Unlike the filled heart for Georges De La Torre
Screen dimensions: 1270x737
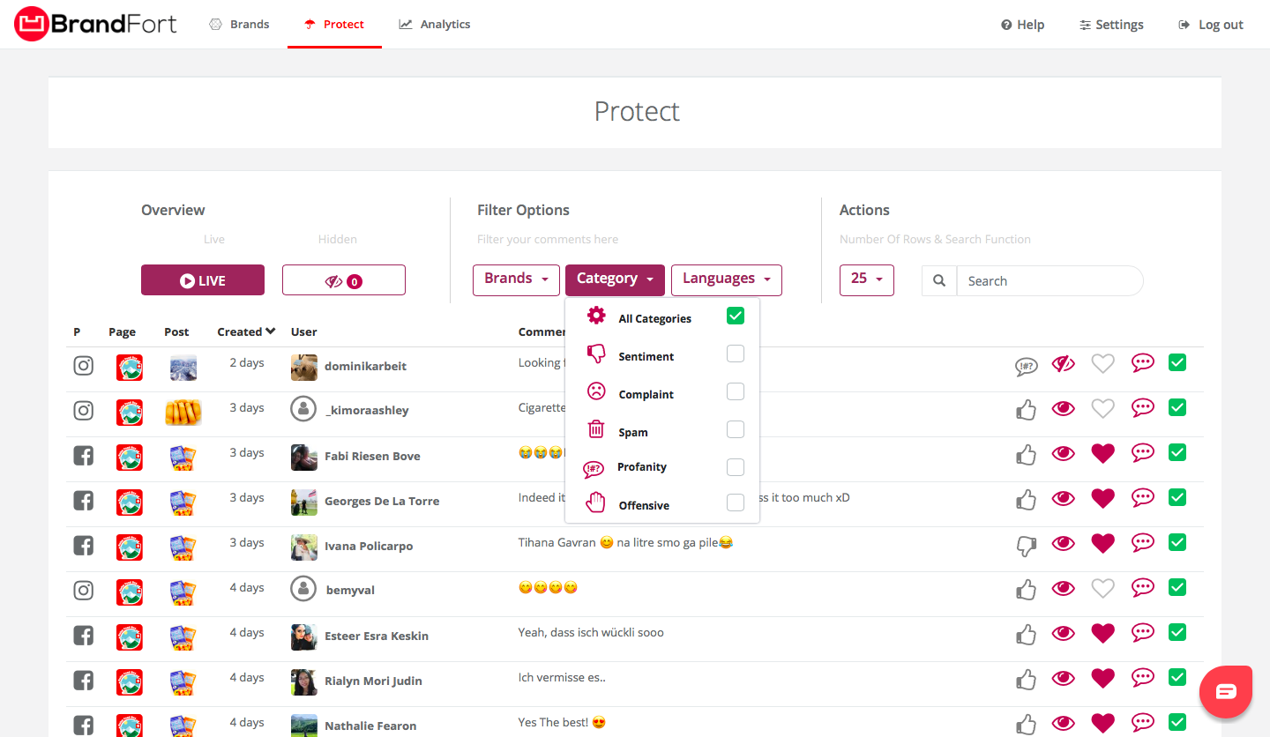click(1102, 498)
